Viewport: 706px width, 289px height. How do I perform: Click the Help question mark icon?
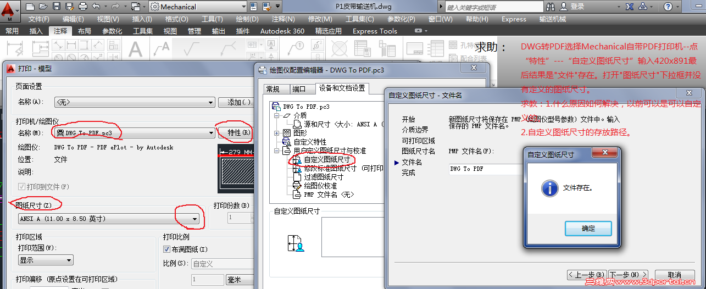click(x=668, y=7)
